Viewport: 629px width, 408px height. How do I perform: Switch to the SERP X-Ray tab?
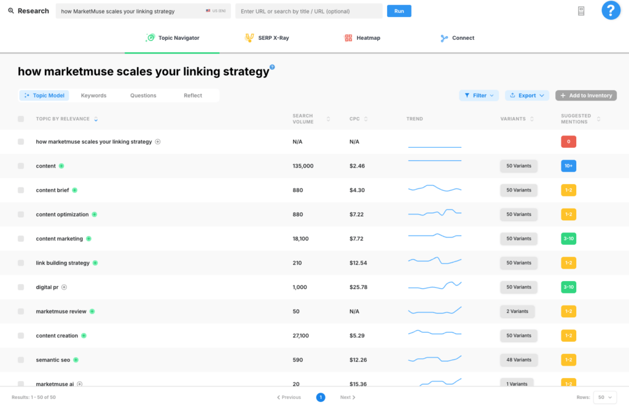[x=267, y=37]
